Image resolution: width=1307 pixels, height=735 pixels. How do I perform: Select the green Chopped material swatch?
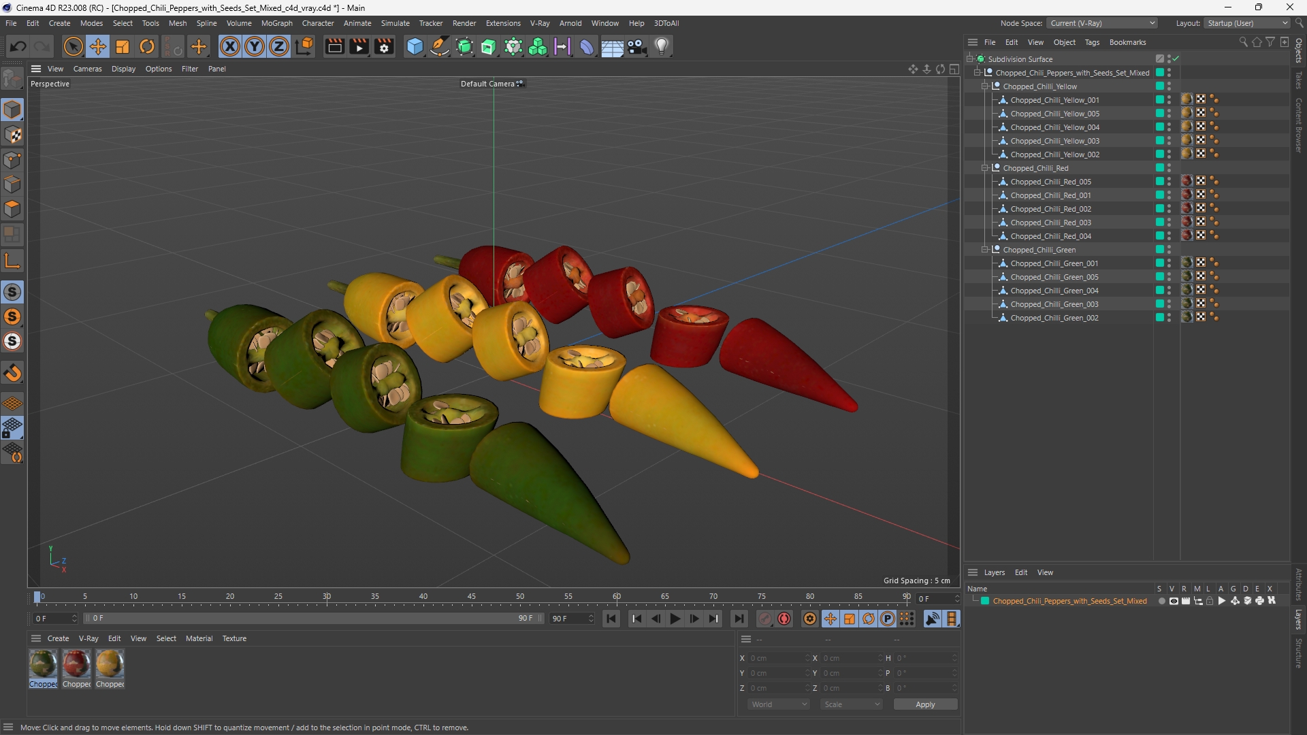[x=43, y=668]
